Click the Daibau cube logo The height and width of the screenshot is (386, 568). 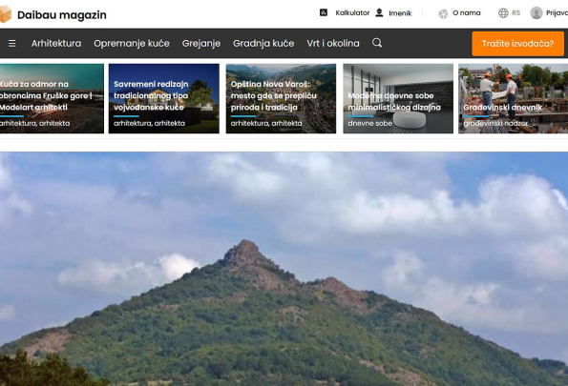pos(6,14)
